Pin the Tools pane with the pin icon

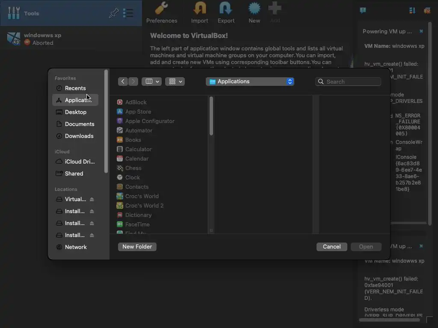pyautogui.click(x=114, y=13)
